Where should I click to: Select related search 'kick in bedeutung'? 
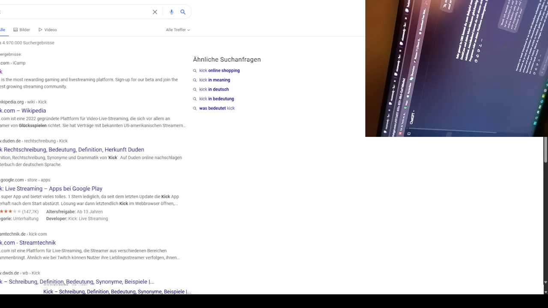click(x=217, y=99)
